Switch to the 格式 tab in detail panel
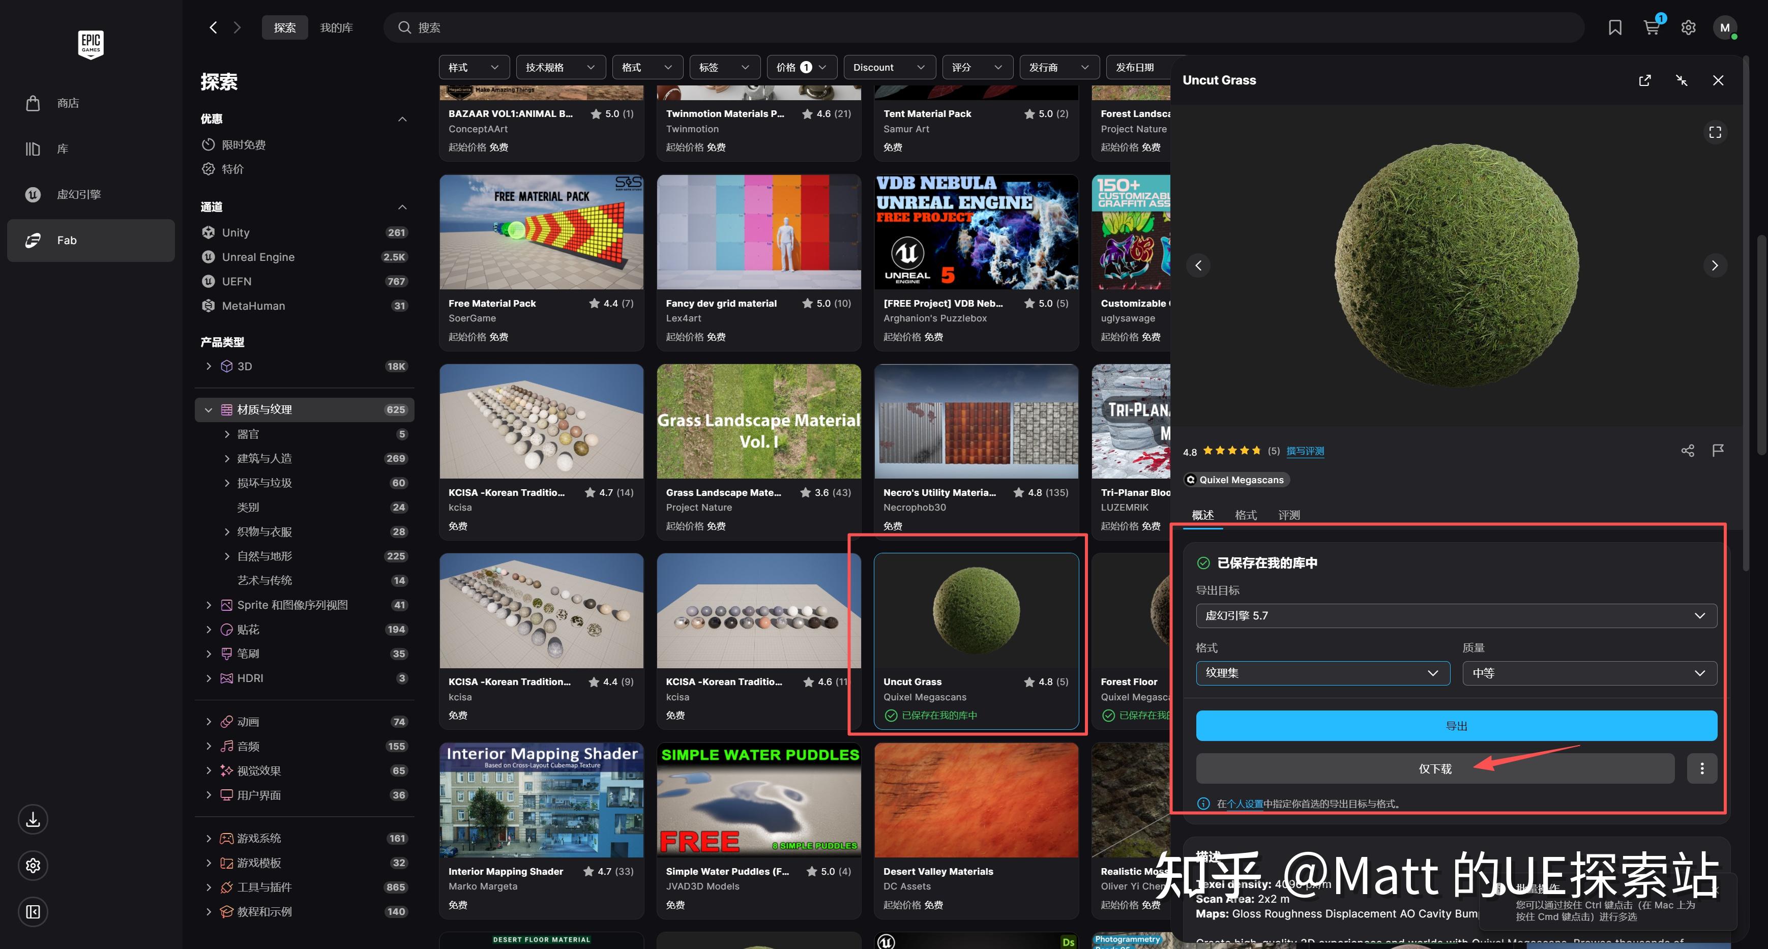The image size is (1768, 949). click(x=1246, y=515)
